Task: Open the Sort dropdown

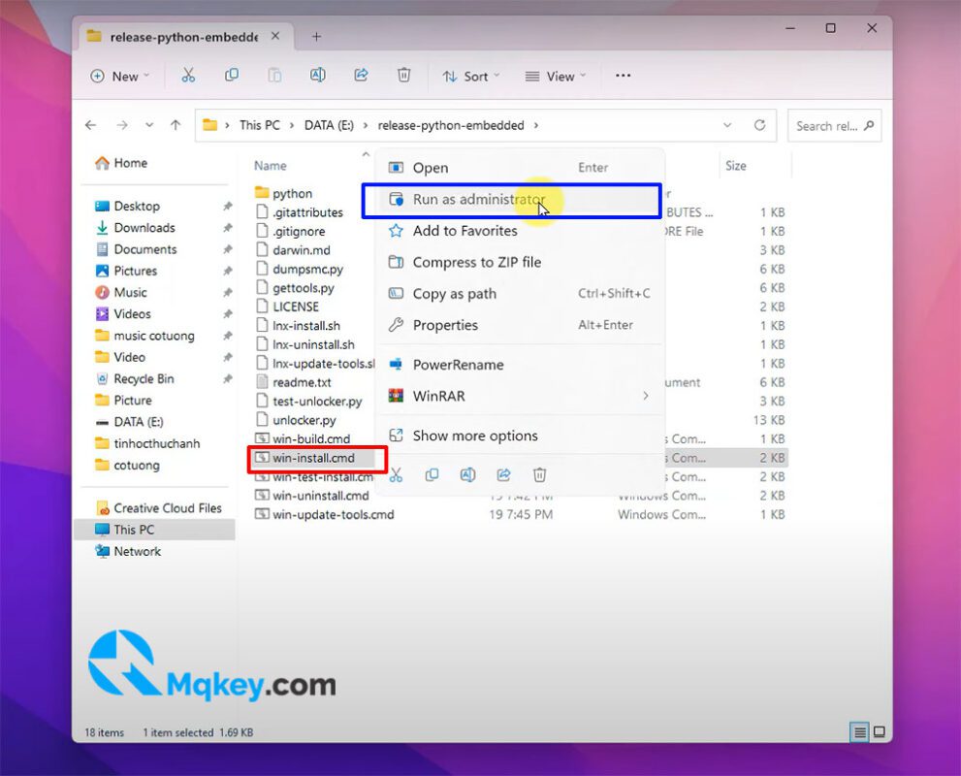Action: coord(470,76)
